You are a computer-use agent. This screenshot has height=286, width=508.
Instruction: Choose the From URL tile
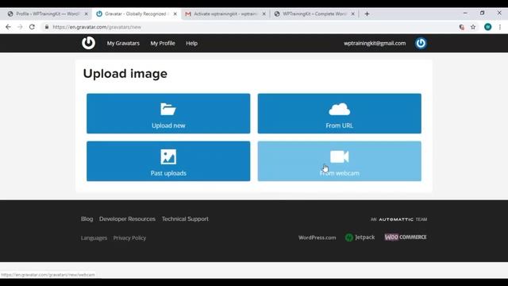coord(339,114)
